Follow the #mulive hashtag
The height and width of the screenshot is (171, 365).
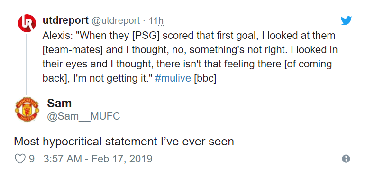(173, 78)
